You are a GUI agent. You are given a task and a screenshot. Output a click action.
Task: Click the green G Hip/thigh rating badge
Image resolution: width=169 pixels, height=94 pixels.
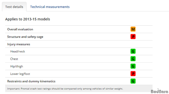click(x=133, y=66)
